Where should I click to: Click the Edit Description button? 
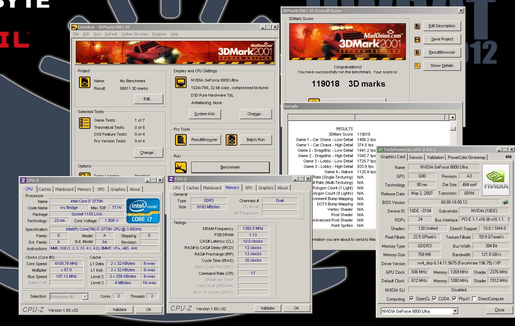[x=442, y=26]
